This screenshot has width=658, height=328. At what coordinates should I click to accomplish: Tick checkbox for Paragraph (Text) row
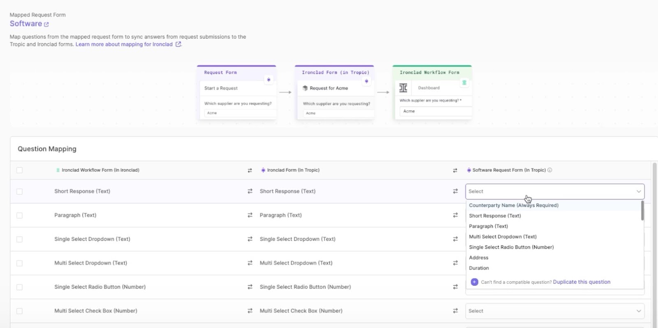(x=19, y=215)
